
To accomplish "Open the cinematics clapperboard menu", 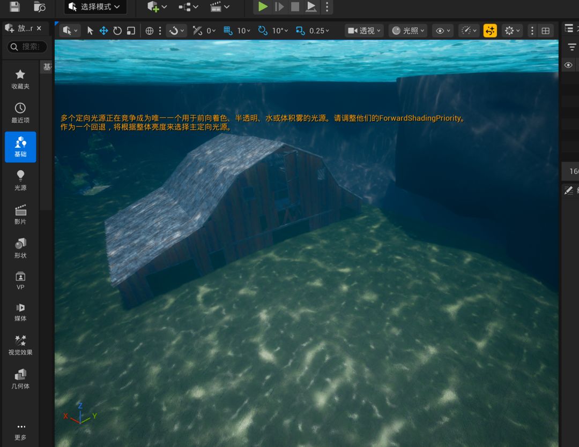I will click(x=220, y=6).
